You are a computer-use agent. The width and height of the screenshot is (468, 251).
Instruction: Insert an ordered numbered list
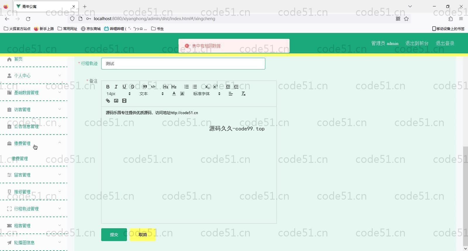[x=186, y=87]
